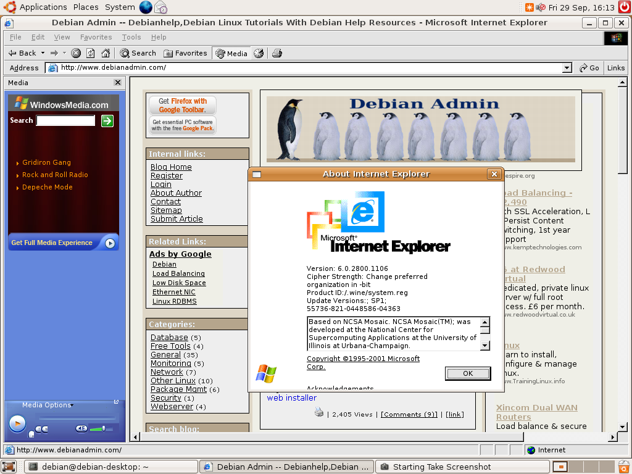The width and height of the screenshot is (632, 474).
Task: Click the Forward arrow button
Action: coord(54,53)
